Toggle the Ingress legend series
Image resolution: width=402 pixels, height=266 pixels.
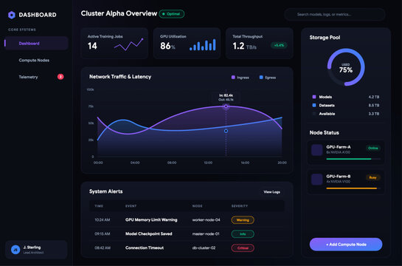point(240,78)
